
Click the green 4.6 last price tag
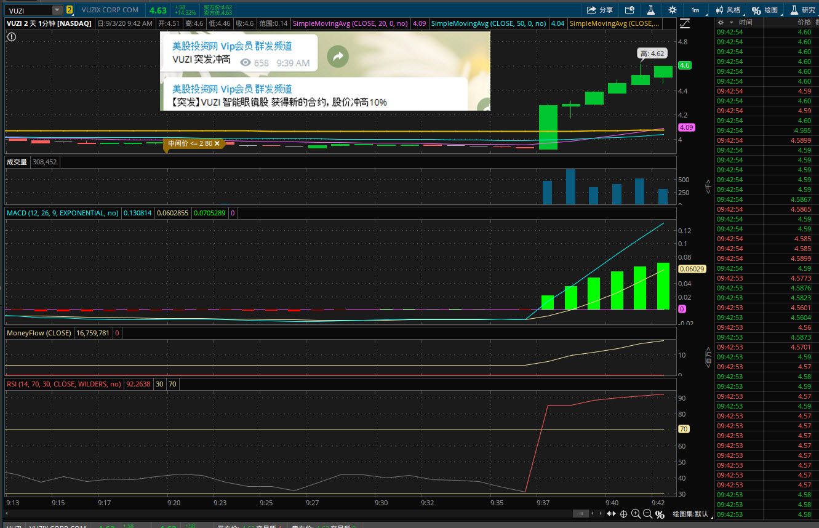[685, 65]
